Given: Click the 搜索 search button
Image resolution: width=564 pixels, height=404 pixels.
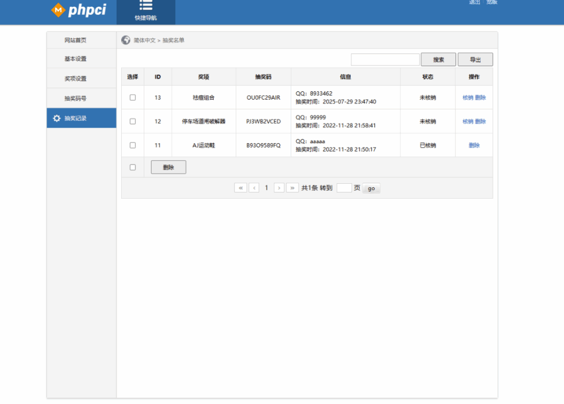Looking at the screenshot, I should point(438,59).
